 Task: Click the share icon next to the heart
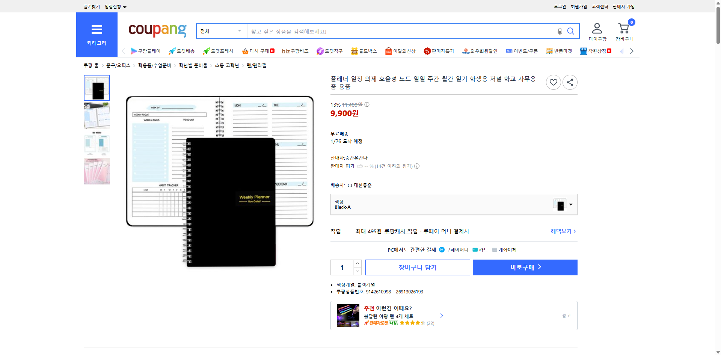point(570,82)
